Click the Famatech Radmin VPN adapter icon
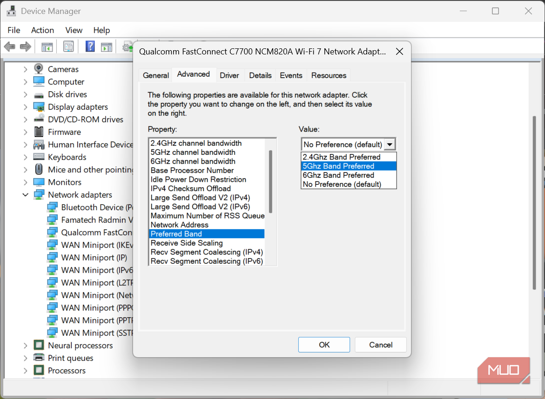The height and width of the screenshot is (399, 545). tap(52, 219)
